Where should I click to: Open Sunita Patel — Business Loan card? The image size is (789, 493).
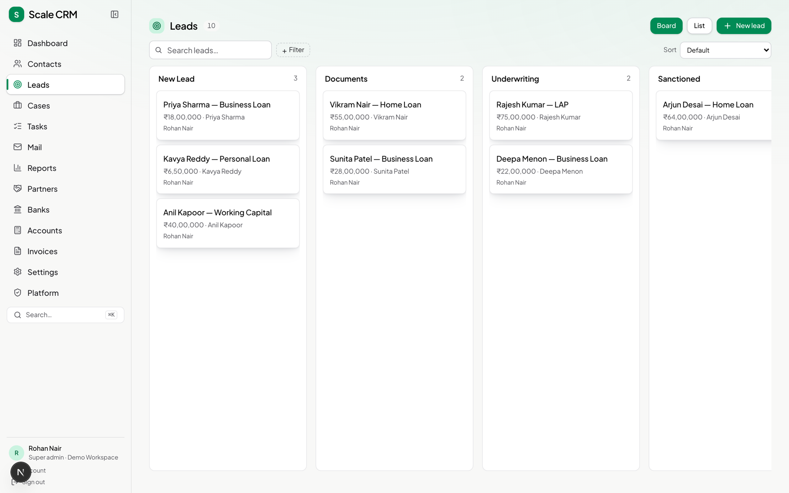click(x=394, y=169)
